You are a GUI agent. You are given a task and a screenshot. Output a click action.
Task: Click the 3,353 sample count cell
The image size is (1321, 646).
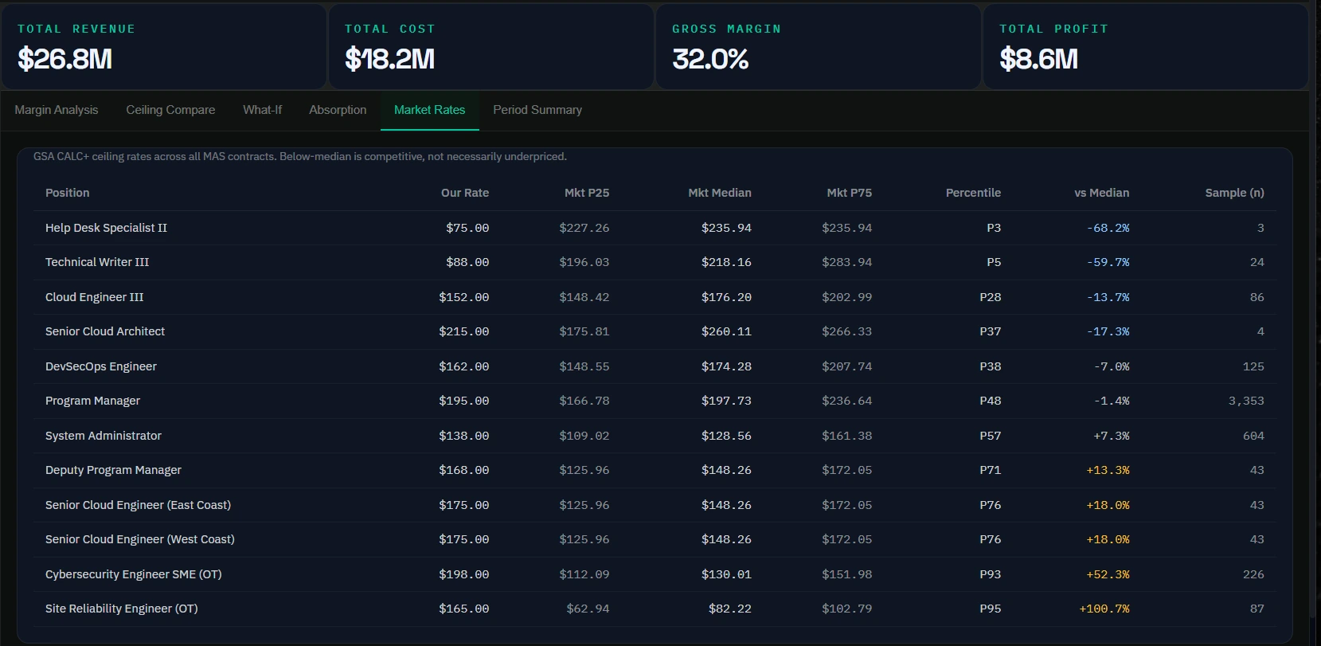click(1246, 401)
